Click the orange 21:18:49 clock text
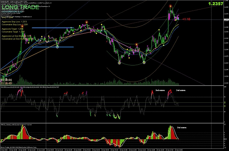 (6, 83)
